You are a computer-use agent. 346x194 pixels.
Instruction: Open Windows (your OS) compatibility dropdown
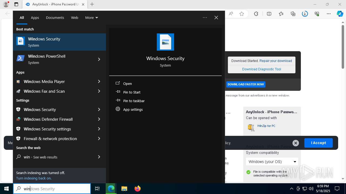pyautogui.click(x=272, y=162)
